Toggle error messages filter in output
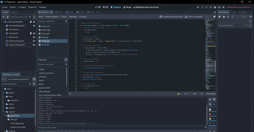Screen dimensions: 254x132 pos(210,114)
